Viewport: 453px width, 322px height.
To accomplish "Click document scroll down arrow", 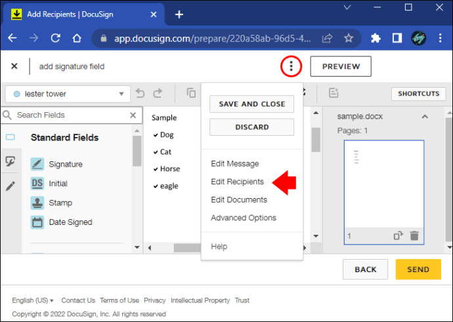I will pyautogui.click(x=316, y=236).
